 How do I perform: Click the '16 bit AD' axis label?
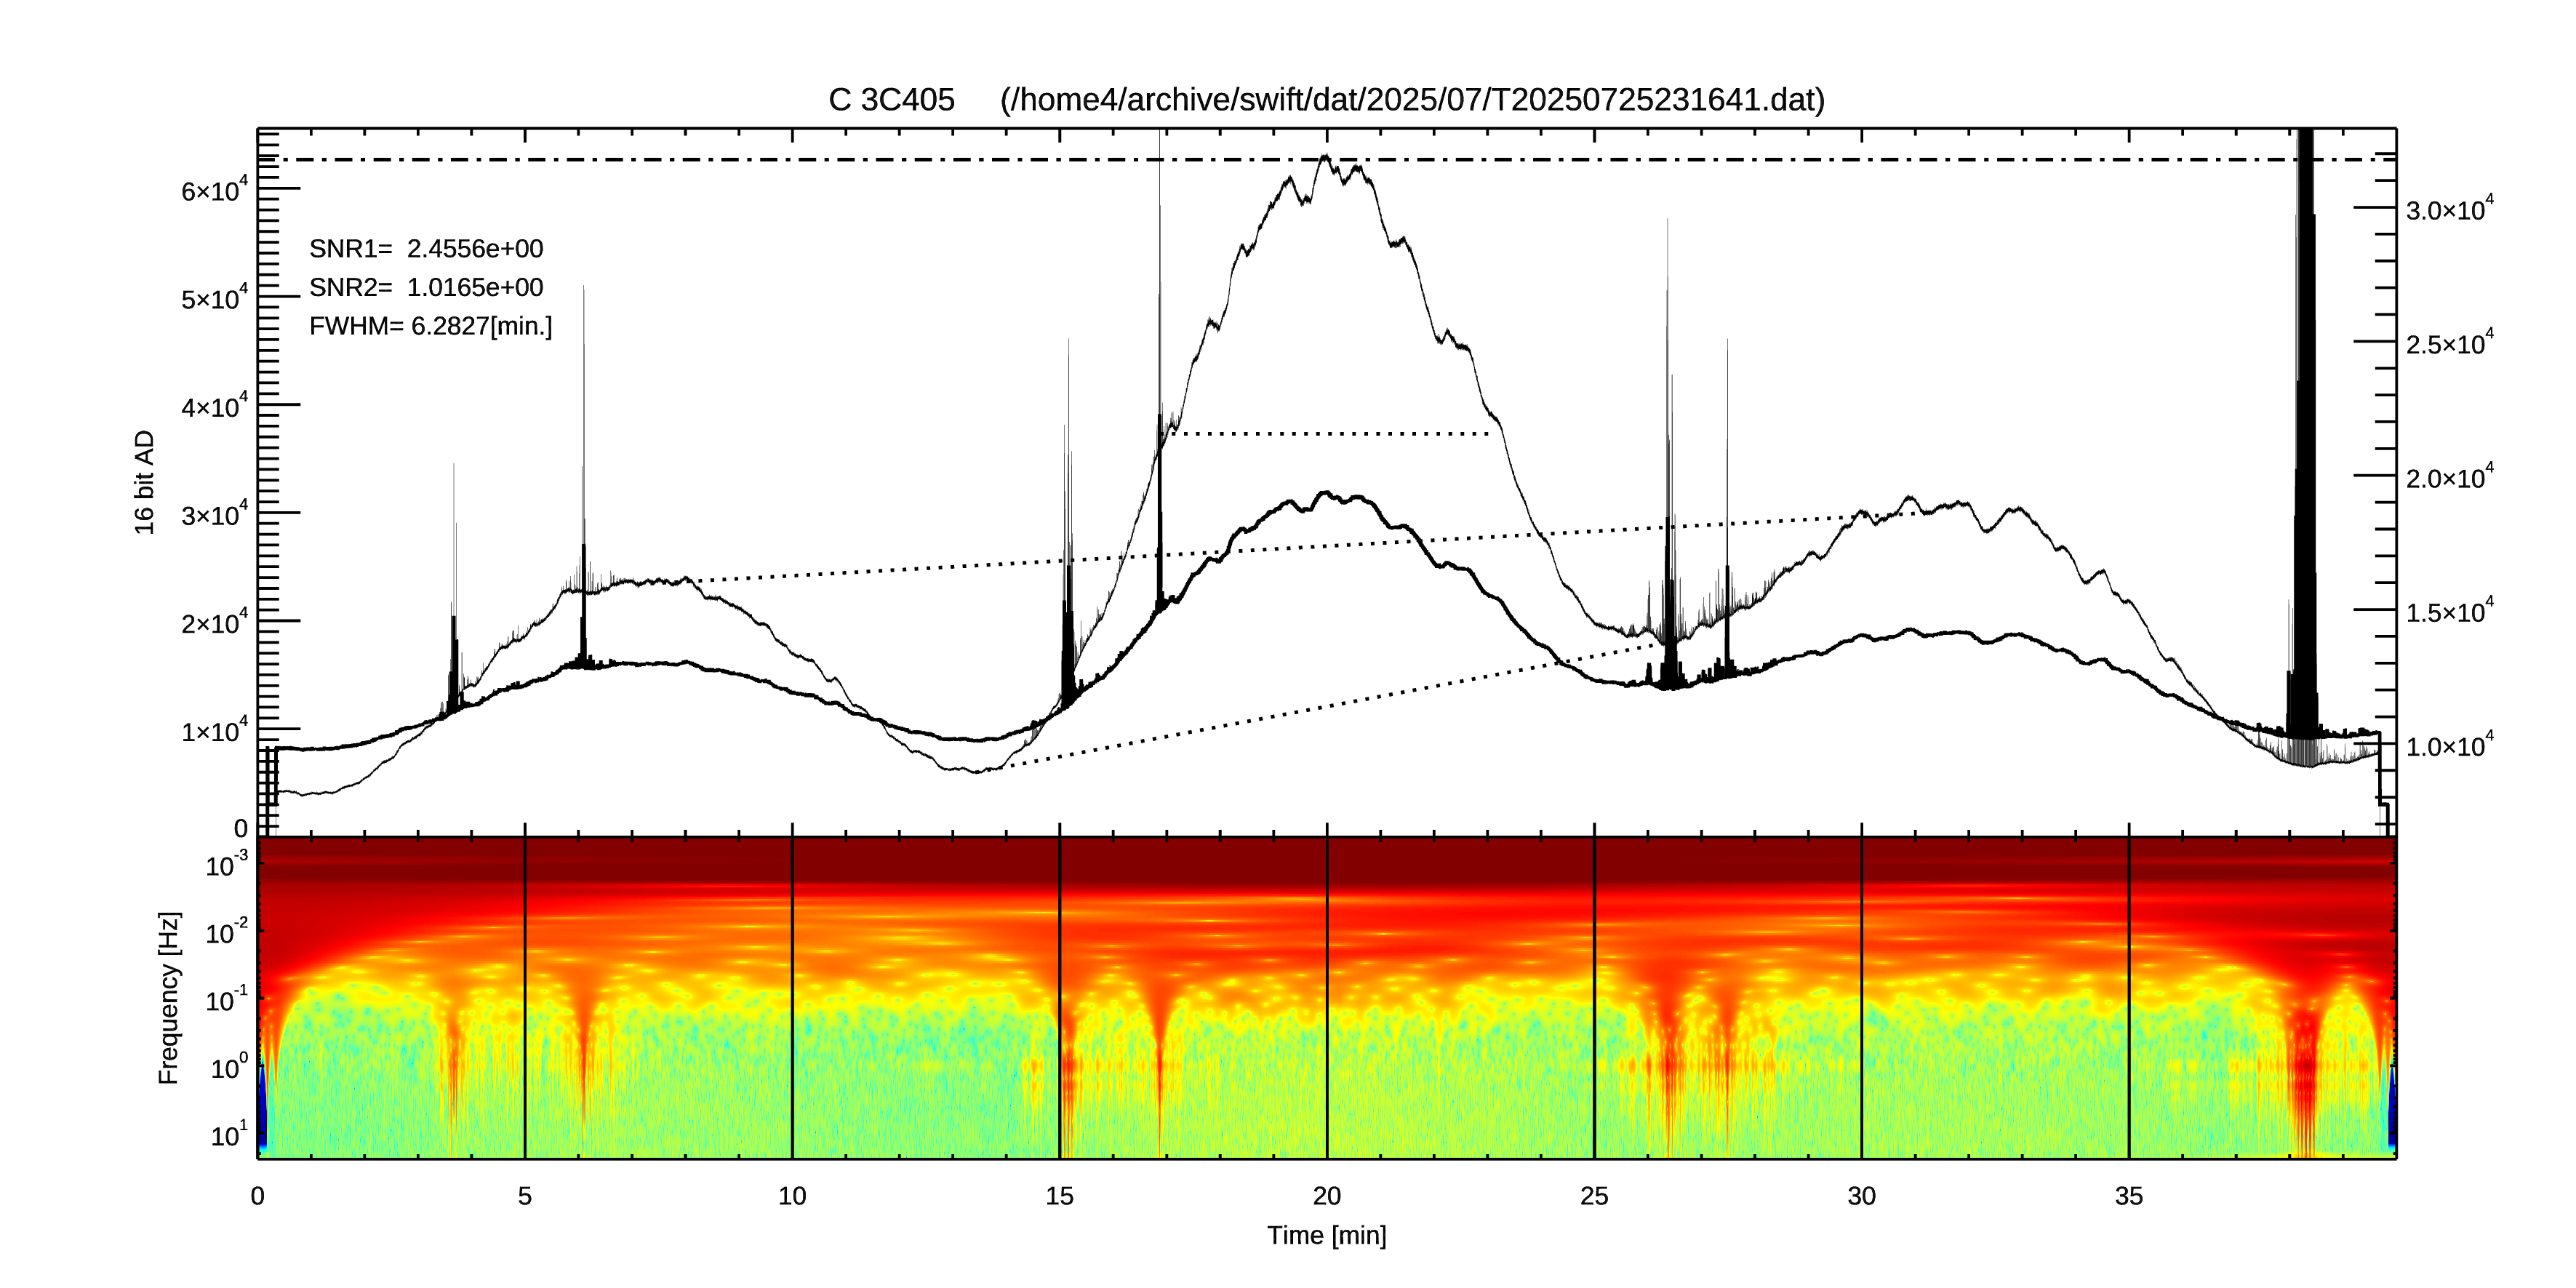click(x=145, y=482)
